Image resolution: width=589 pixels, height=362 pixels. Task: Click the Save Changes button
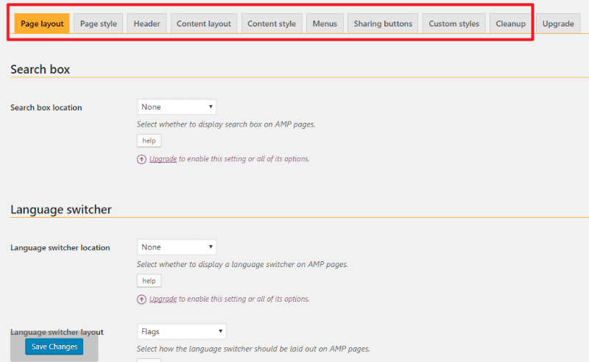[x=54, y=347]
